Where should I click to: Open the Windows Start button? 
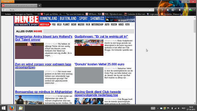[3, 108]
